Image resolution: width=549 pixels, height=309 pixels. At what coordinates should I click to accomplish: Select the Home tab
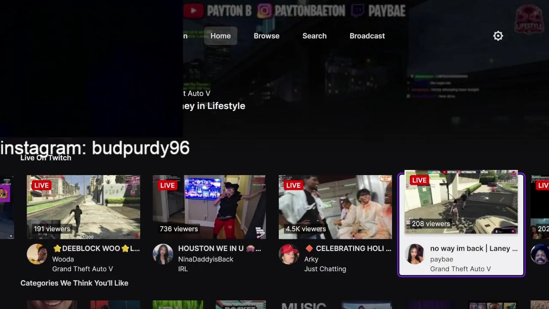[x=220, y=36]
